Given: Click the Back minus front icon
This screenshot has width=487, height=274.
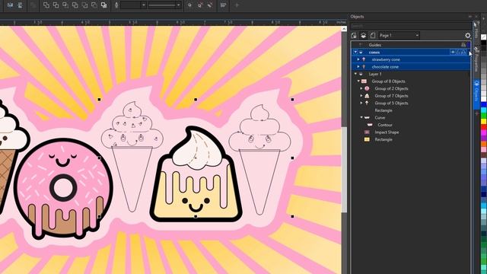Looking at the screenshot, I should point(94,5).
